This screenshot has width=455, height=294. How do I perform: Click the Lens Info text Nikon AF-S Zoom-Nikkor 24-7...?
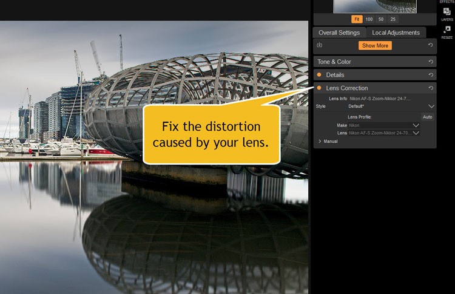coord(380,99)
